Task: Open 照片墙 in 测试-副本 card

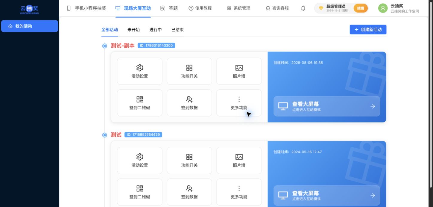Action: click(239, 71)
